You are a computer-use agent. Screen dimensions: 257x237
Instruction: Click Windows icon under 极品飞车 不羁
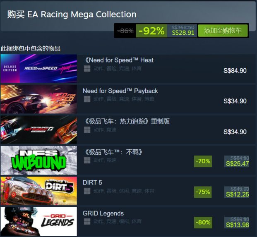[87, 160]
